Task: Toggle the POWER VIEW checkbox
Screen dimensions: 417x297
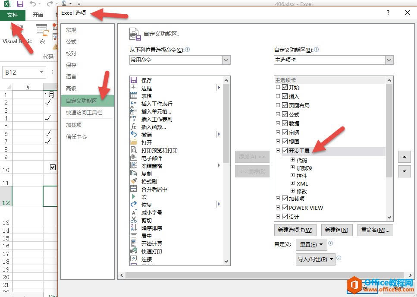Action: (x=285, y=207)
